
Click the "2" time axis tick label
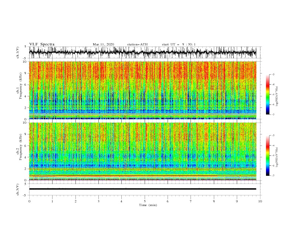coord(75,201)
